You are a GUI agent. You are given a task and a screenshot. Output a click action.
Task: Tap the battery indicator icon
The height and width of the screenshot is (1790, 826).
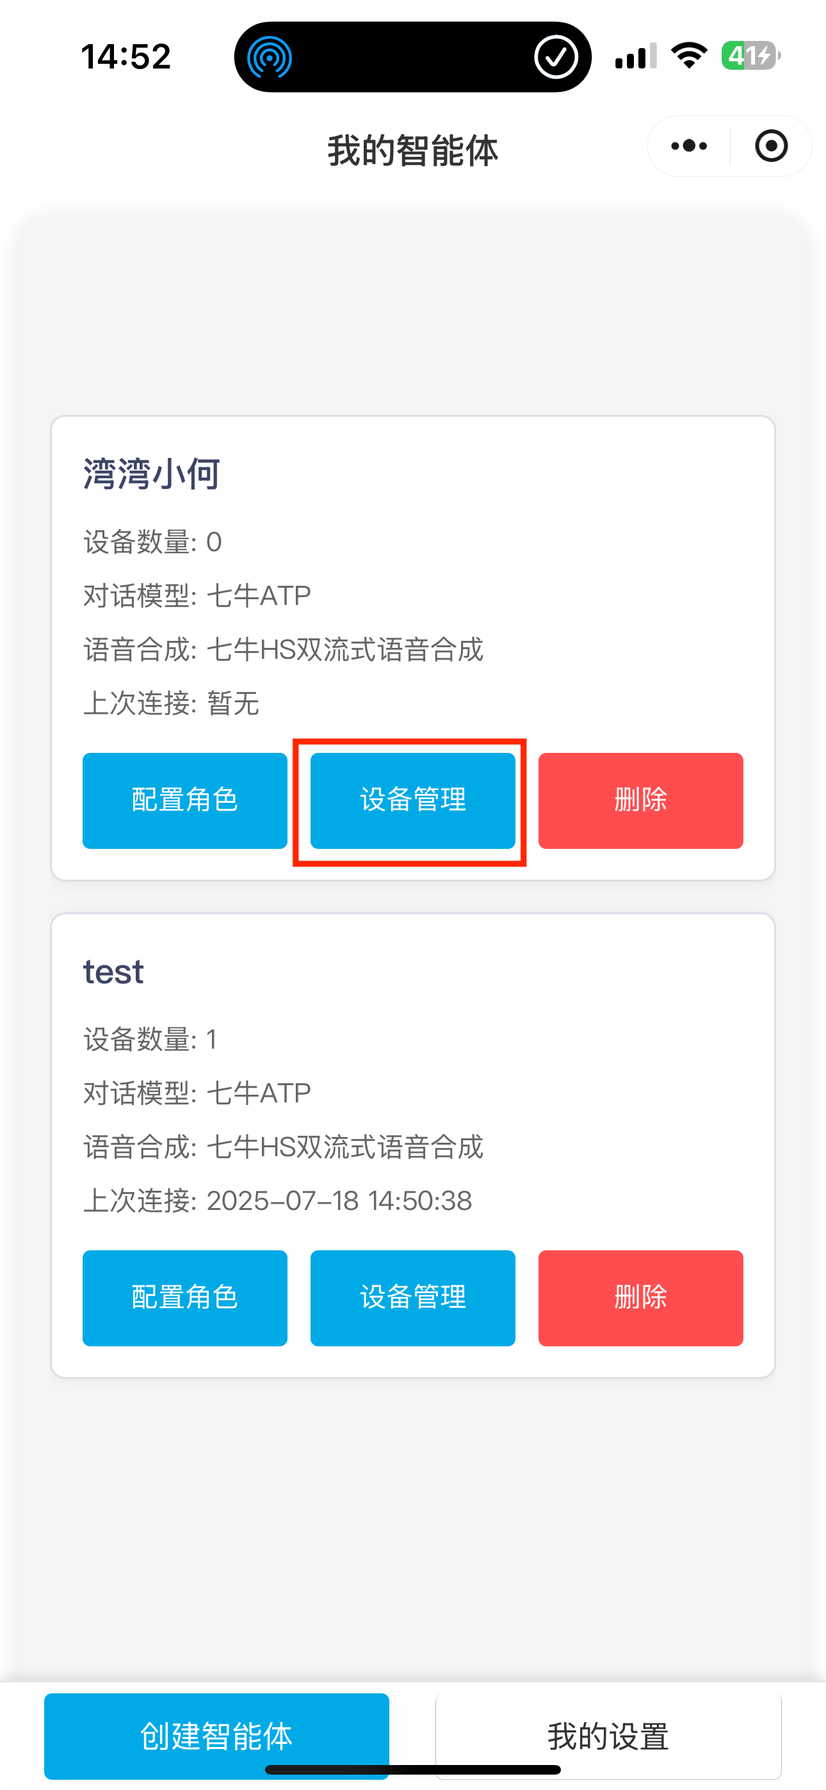pos(750,56)
